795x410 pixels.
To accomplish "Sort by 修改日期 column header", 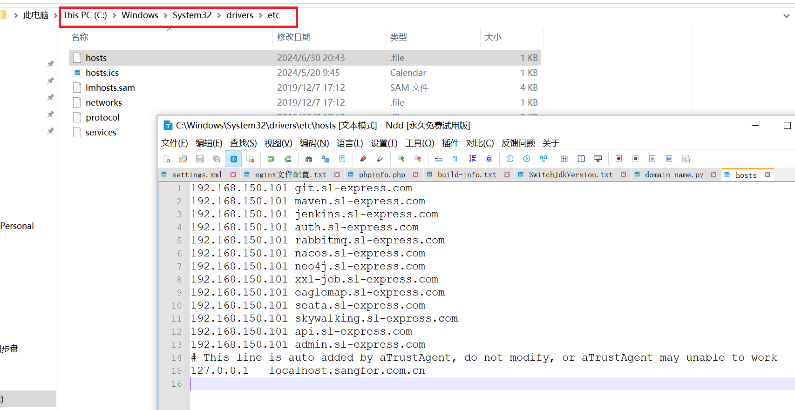I will pos(294,37).
